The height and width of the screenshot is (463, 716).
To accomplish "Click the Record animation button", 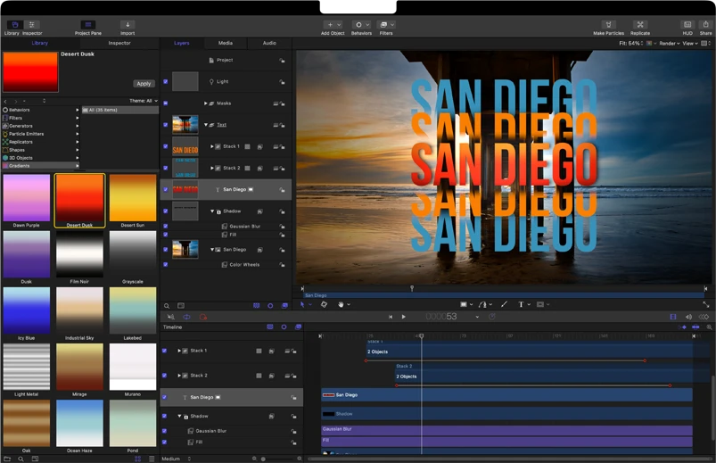I will (203, 317).
